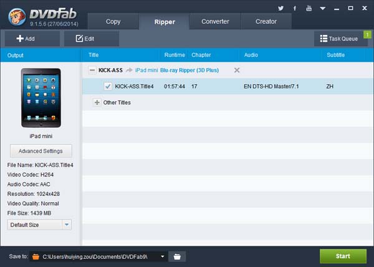The height and width of the screenshot is (267, 374).
Task: Click the iPad mini label under thumbnail
Action: (41, 136)
